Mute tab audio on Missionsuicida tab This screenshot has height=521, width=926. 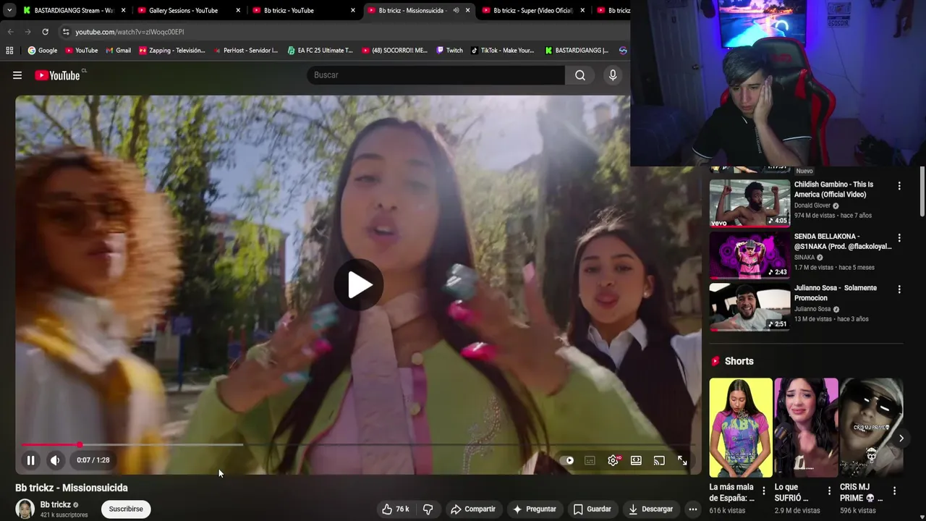(456, 10)
